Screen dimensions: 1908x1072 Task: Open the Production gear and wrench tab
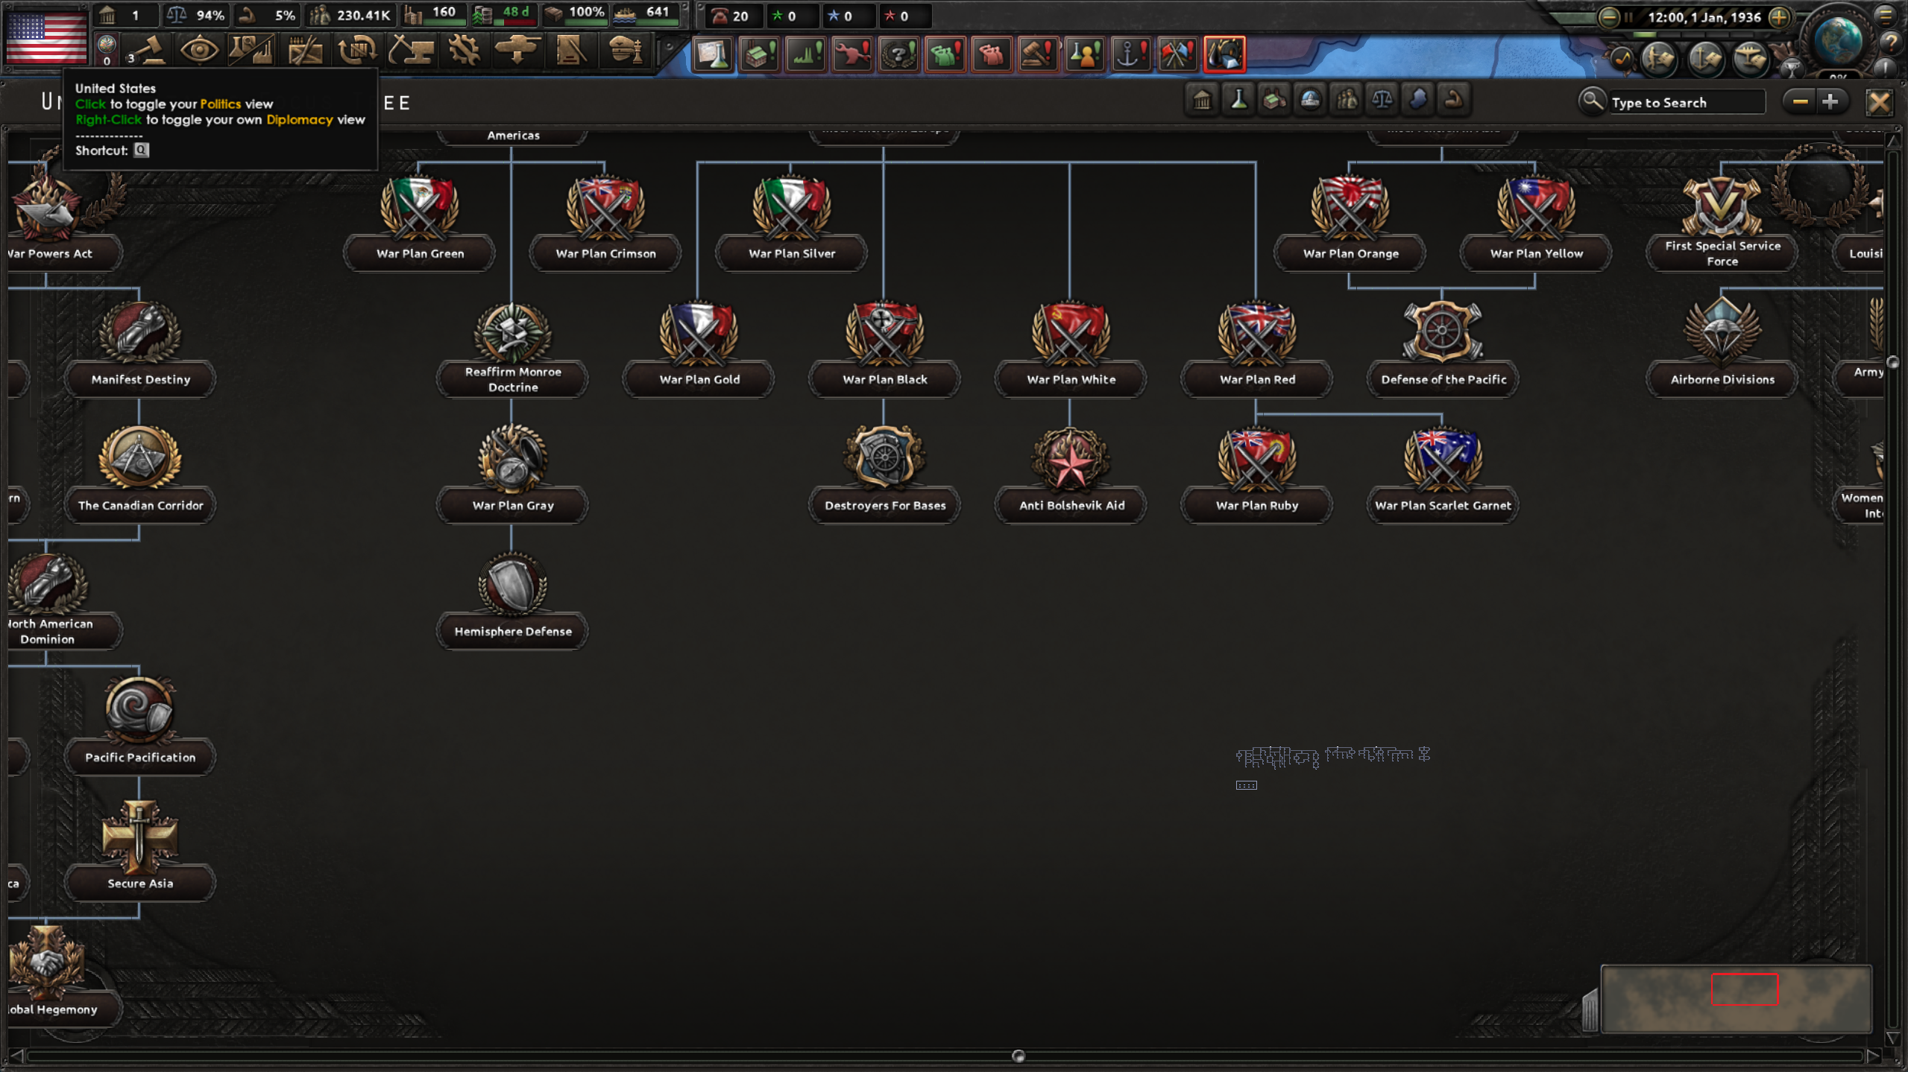tap(464, 51)
